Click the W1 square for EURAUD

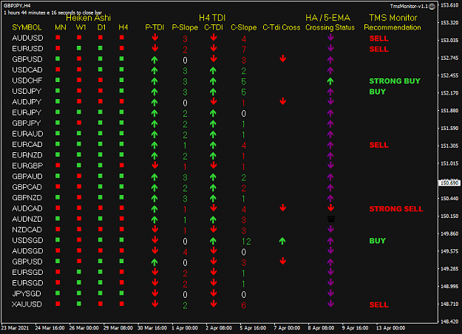click(79, 133)
